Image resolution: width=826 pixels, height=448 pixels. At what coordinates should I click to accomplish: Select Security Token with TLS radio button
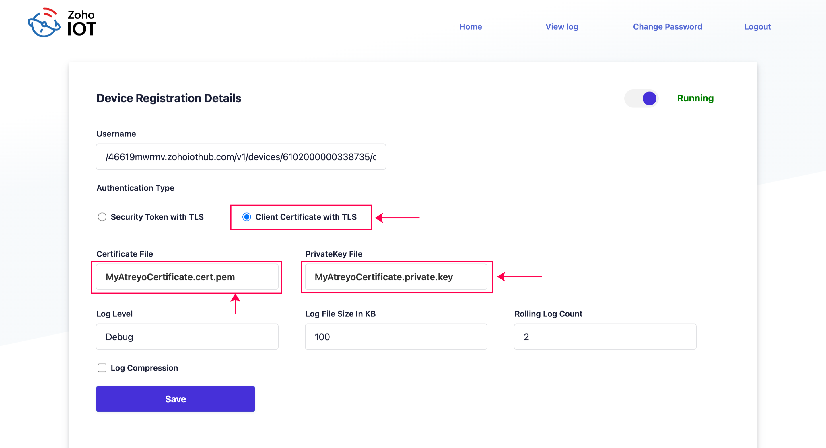pos(102,217)
